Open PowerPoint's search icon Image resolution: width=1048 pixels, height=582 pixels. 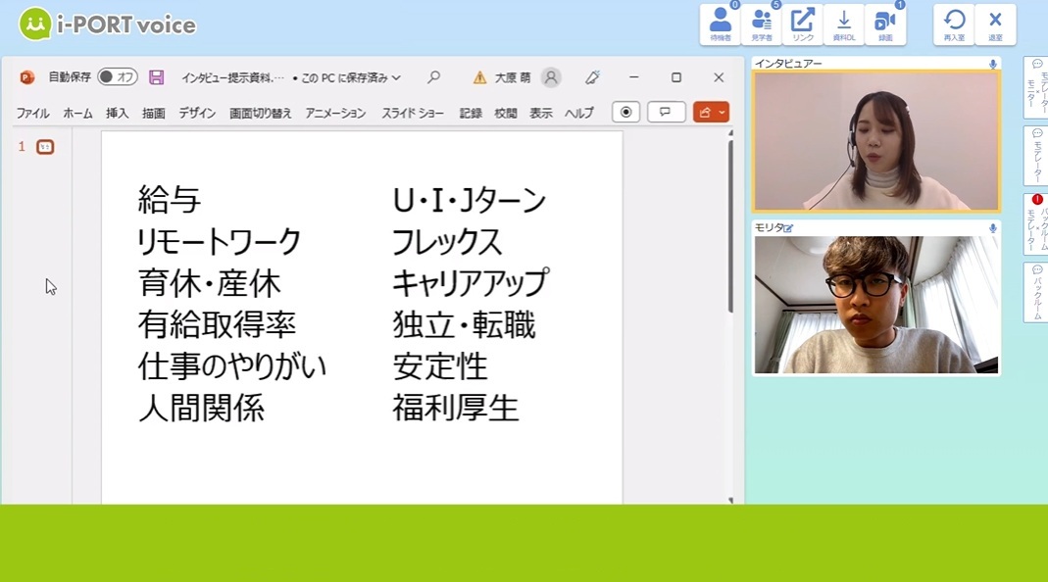click(x=433, y=77)
